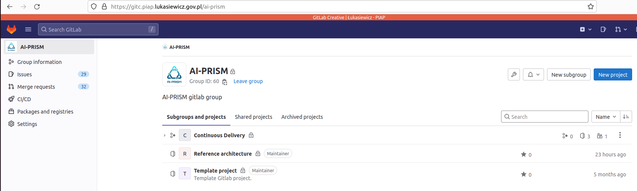The image size is (637, 191).
Task: Click the wrench admin icon button
Action: pos(514,74)
